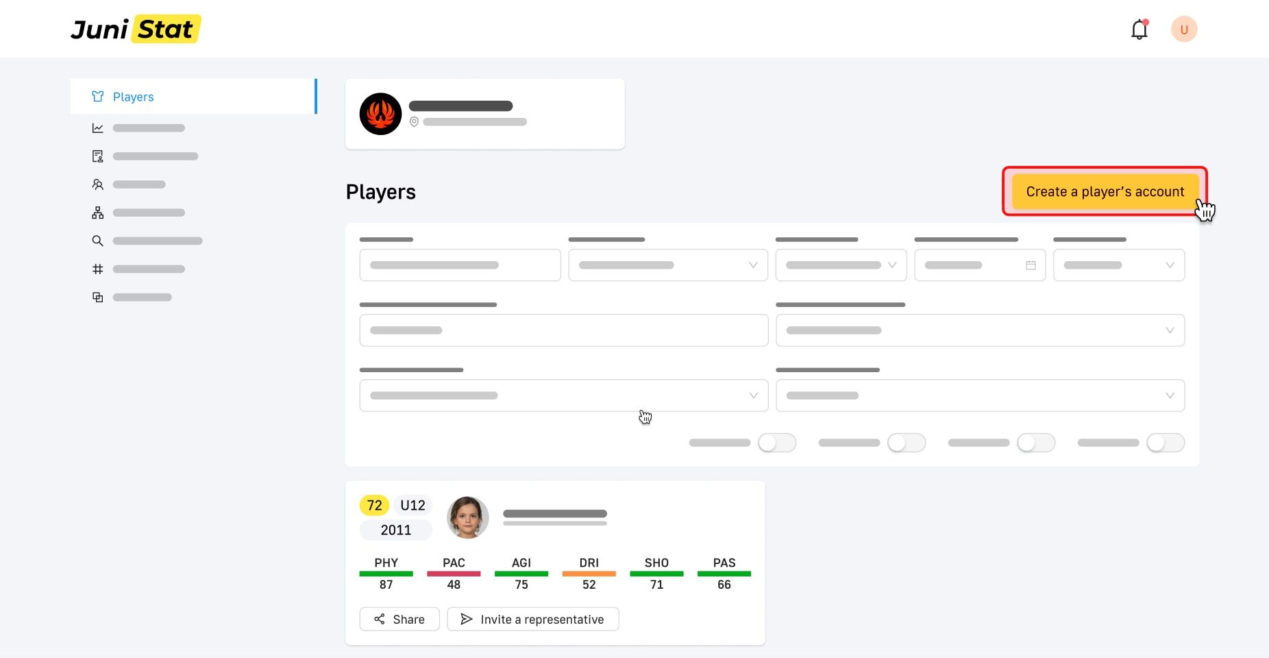This screenshot has width=1269, height=658.
Task: Expand the bottom-left filter dropdown
Action: pyautogui.click(x=563, y=395)
